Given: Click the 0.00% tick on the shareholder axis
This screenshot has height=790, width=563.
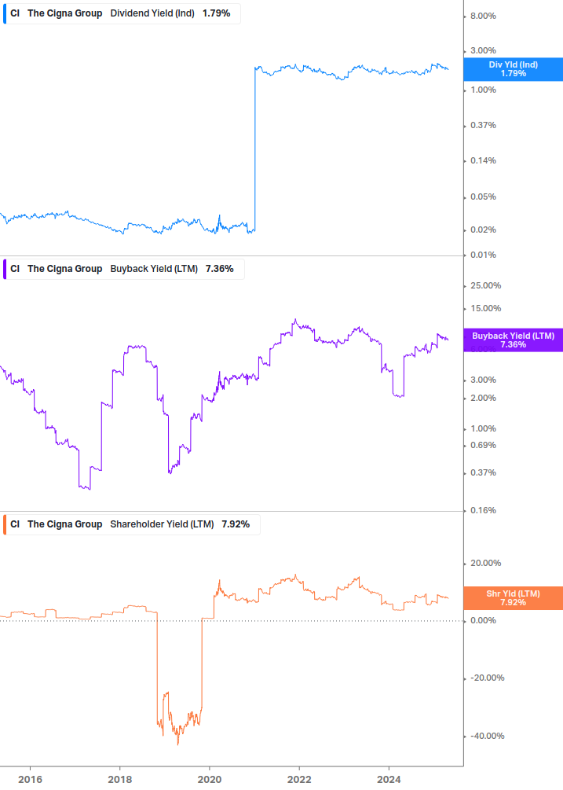Looking at the screenshot, I should tap(483, 621).
